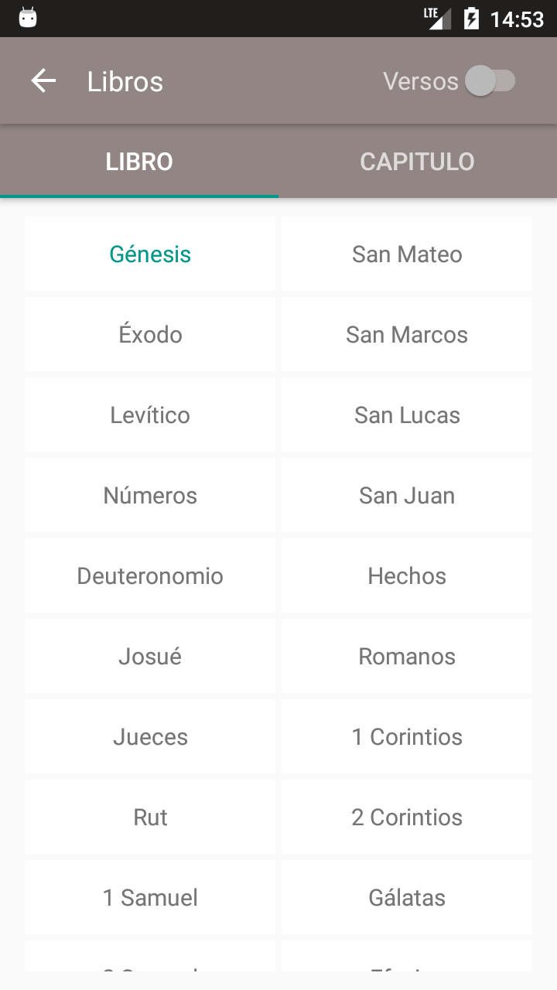
Task: Choose Números from the grid
Action: (x=150, y=496)
